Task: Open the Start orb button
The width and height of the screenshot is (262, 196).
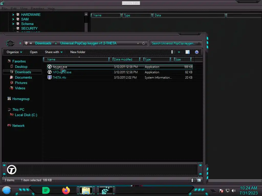Action: click(x=7, y=190)
